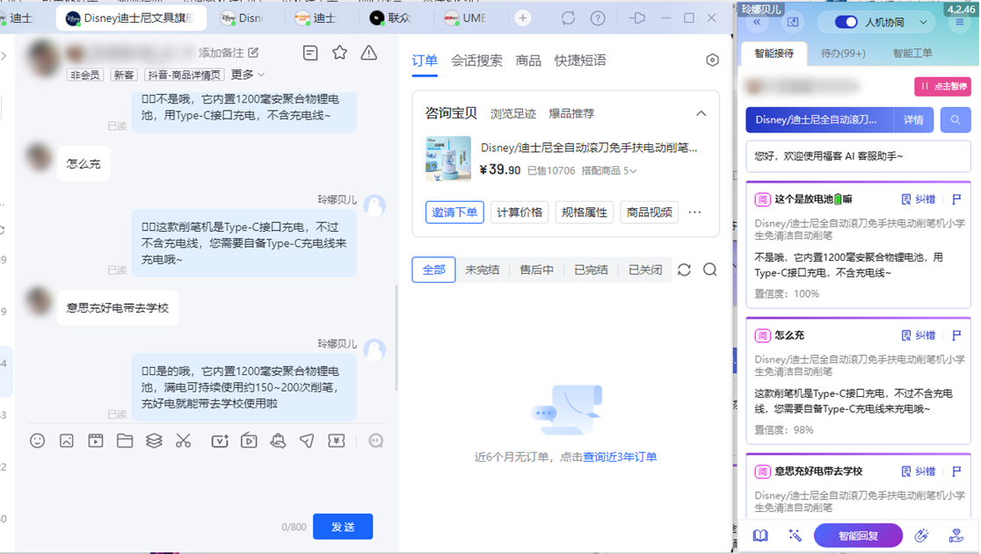Open the help question mark icon
Image resolution: width=981 pixels, height=554 pixels.
tap(598, 18)
